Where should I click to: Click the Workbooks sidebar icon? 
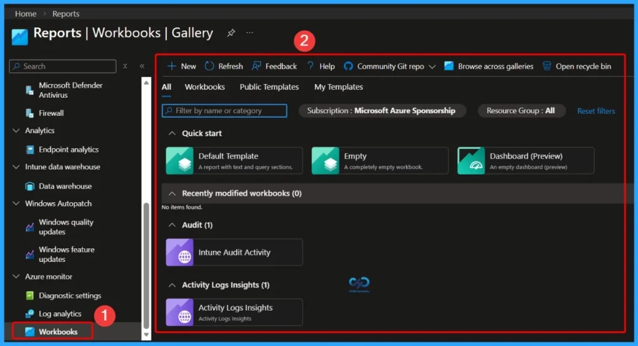pos(30,332)
